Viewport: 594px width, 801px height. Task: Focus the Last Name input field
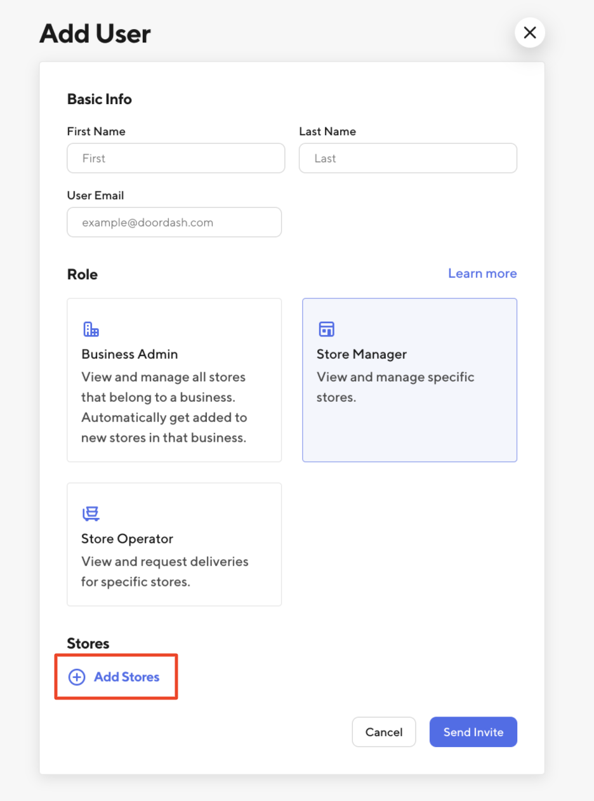tap(407, 158)
